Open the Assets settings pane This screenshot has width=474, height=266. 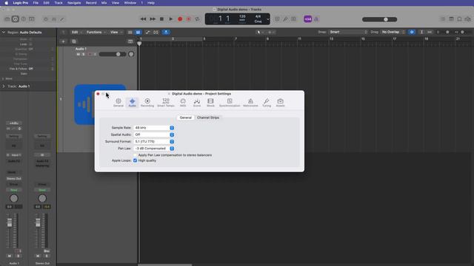(x=280, y=103)
